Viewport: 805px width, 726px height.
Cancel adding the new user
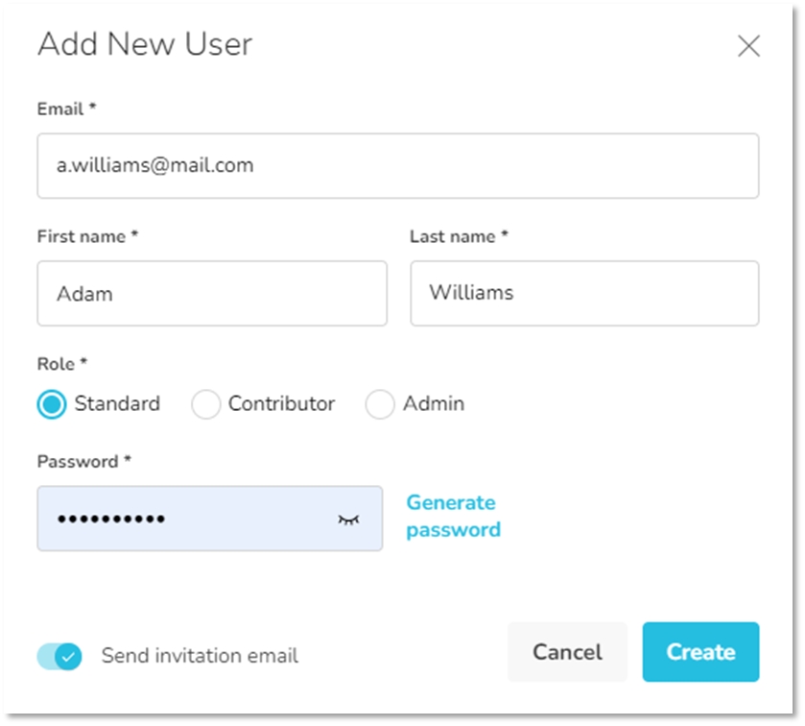[567, 652]
